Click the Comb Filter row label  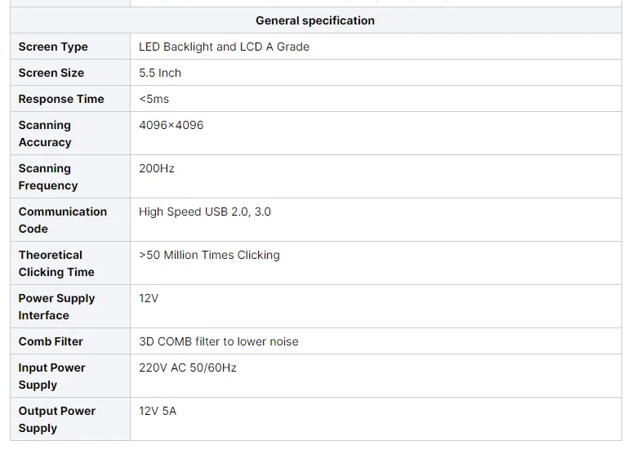click(51, 341)
